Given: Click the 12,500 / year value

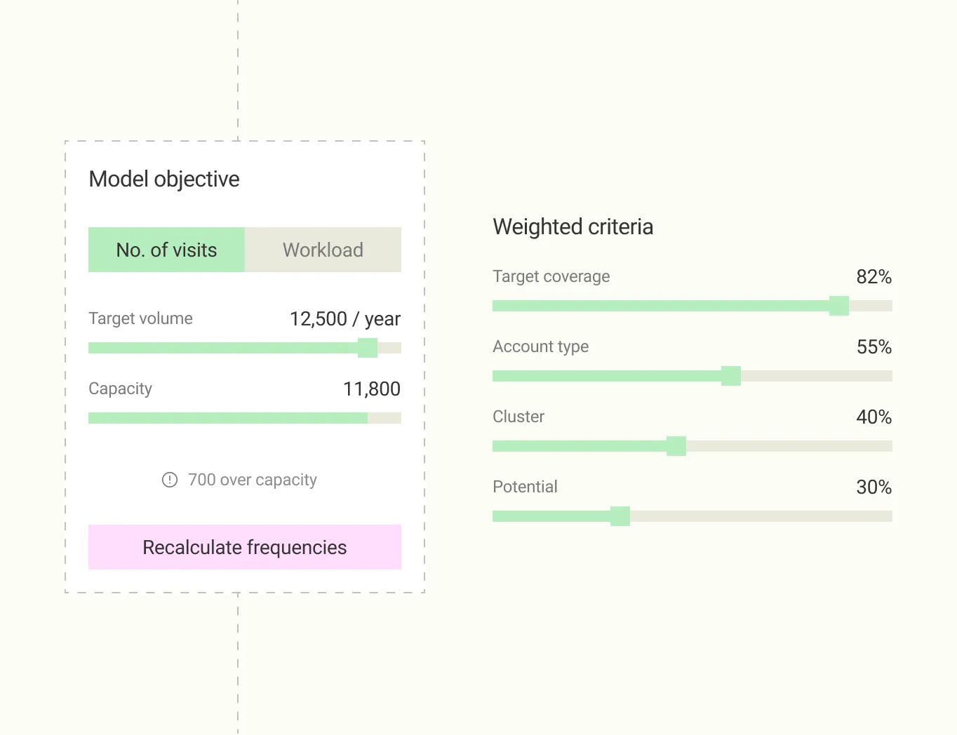Looking at the screenshot, I should [x=345, y=319].
